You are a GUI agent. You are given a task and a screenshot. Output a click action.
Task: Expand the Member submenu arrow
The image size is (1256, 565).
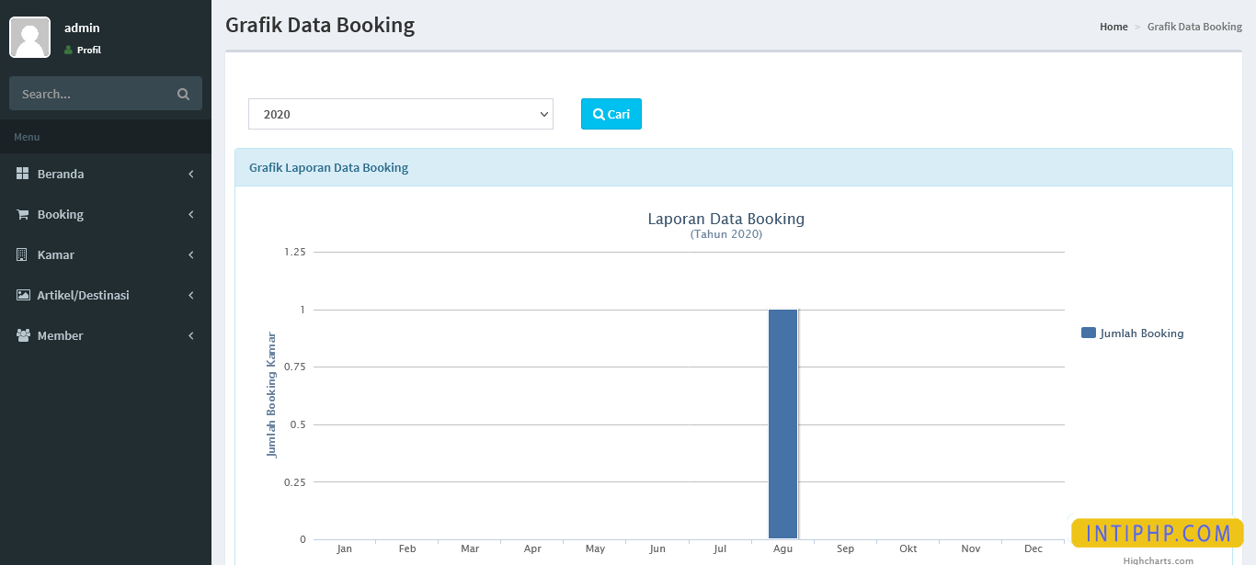pos(191,335)
